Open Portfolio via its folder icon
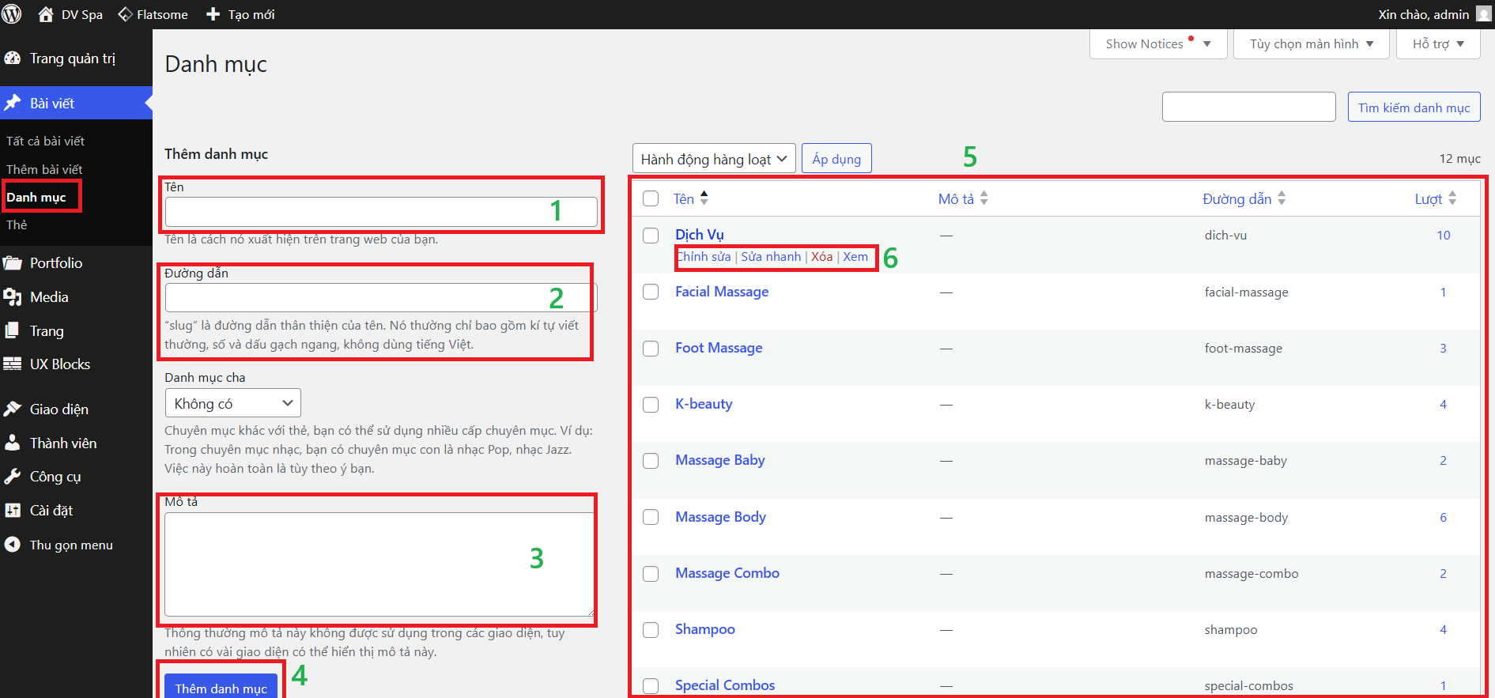1495x698 pixels. 13,263
